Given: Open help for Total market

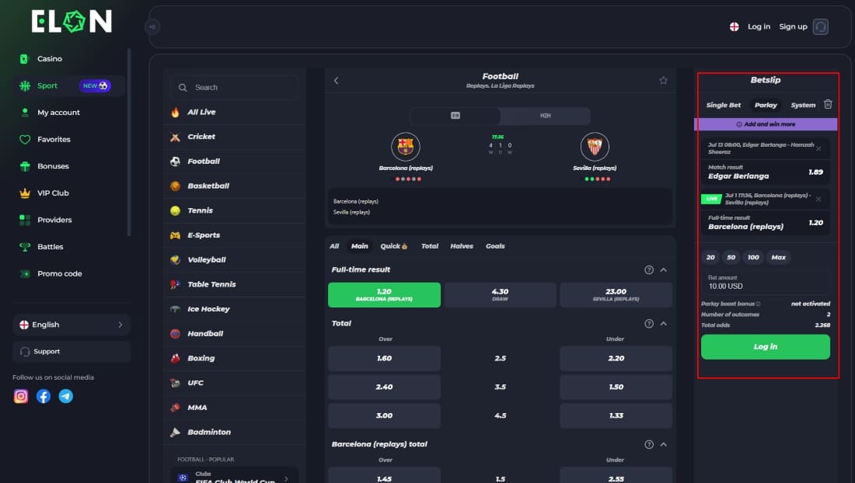Looking at the screenshot, I should pyautogui.click(x=649, y=324).
